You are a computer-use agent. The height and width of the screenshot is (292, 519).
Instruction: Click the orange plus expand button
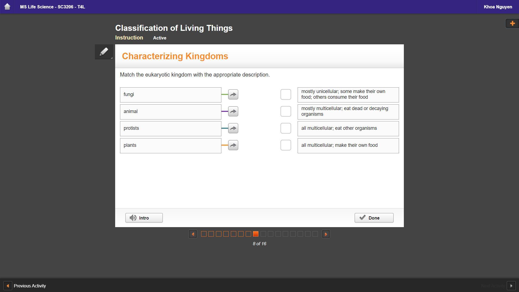pyautogui.click(x=512, y=24)
